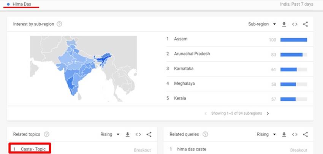Download the Related topics data
This screenshot has height=154, width=323.
[128, 134]
